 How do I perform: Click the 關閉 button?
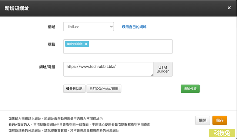(203, 120)
